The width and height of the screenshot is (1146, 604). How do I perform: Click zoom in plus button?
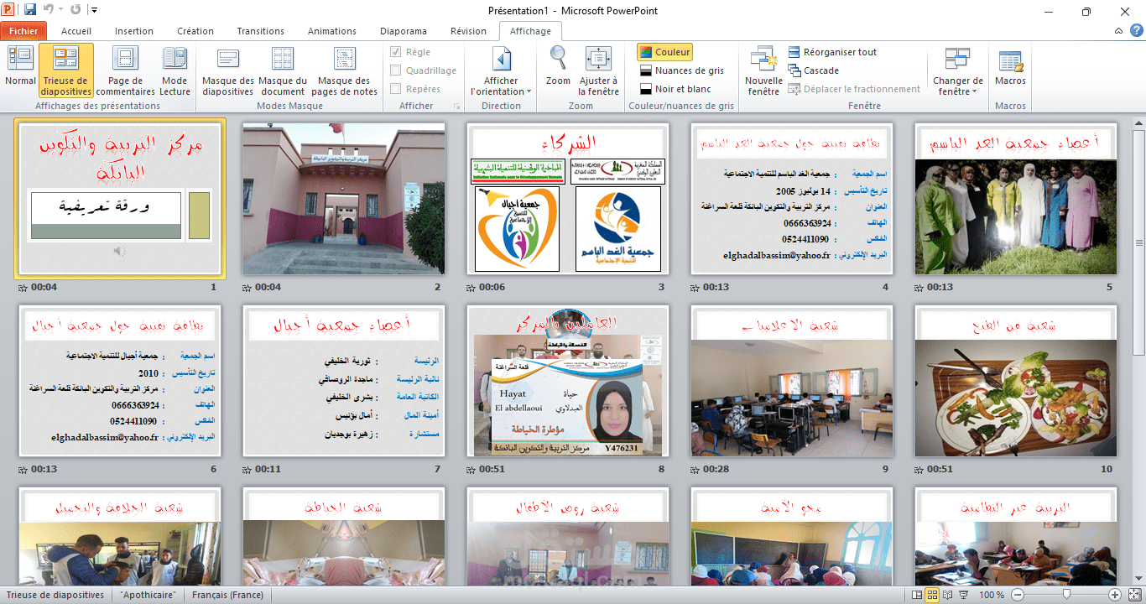(1115, 595)
